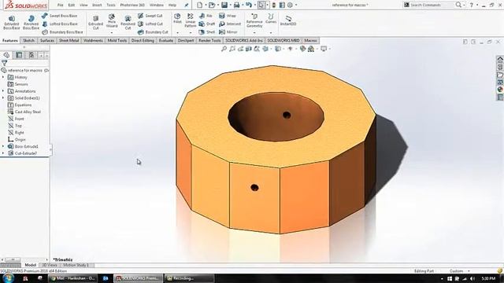This screenshot has width=504, height=283.
Task: Open the Windows Start button
Action: click(x=8, y=278)
